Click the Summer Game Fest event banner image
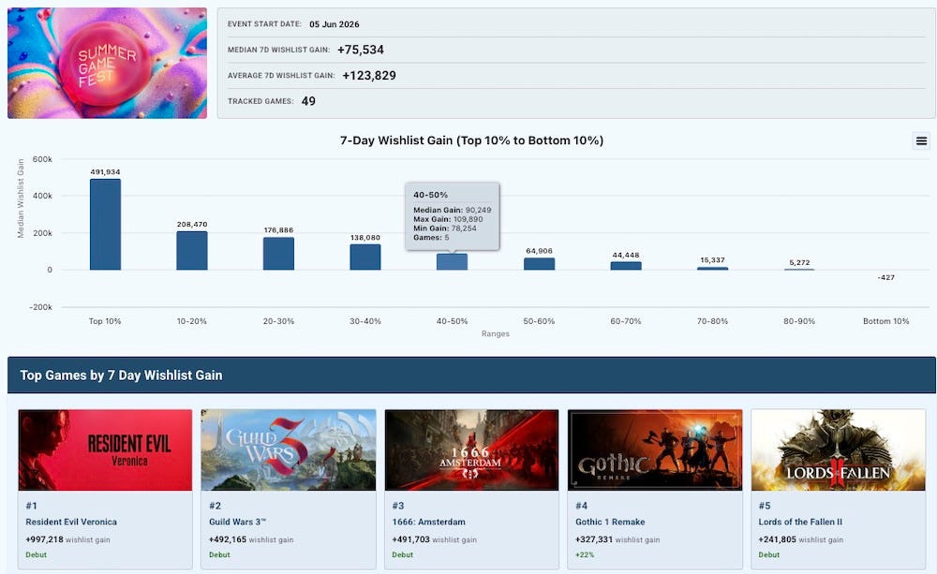 pos(107,63)
